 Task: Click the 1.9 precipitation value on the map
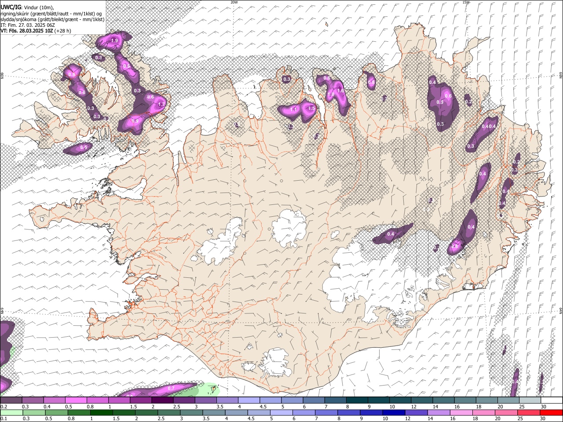coord(114,40)
